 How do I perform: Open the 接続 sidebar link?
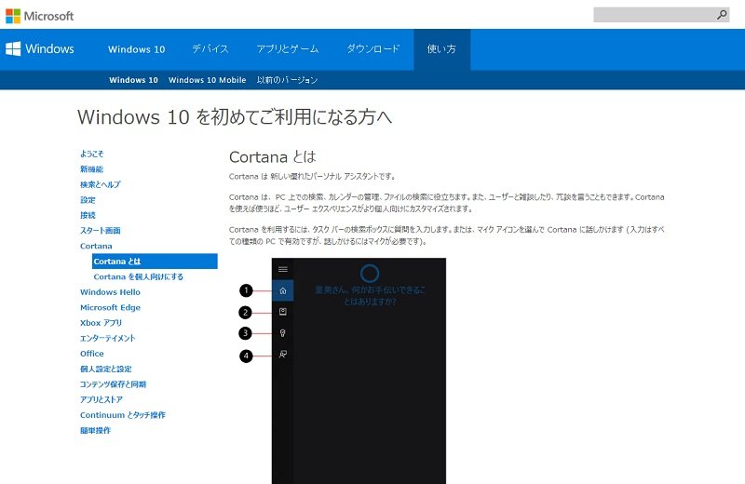tap(88, 215)
